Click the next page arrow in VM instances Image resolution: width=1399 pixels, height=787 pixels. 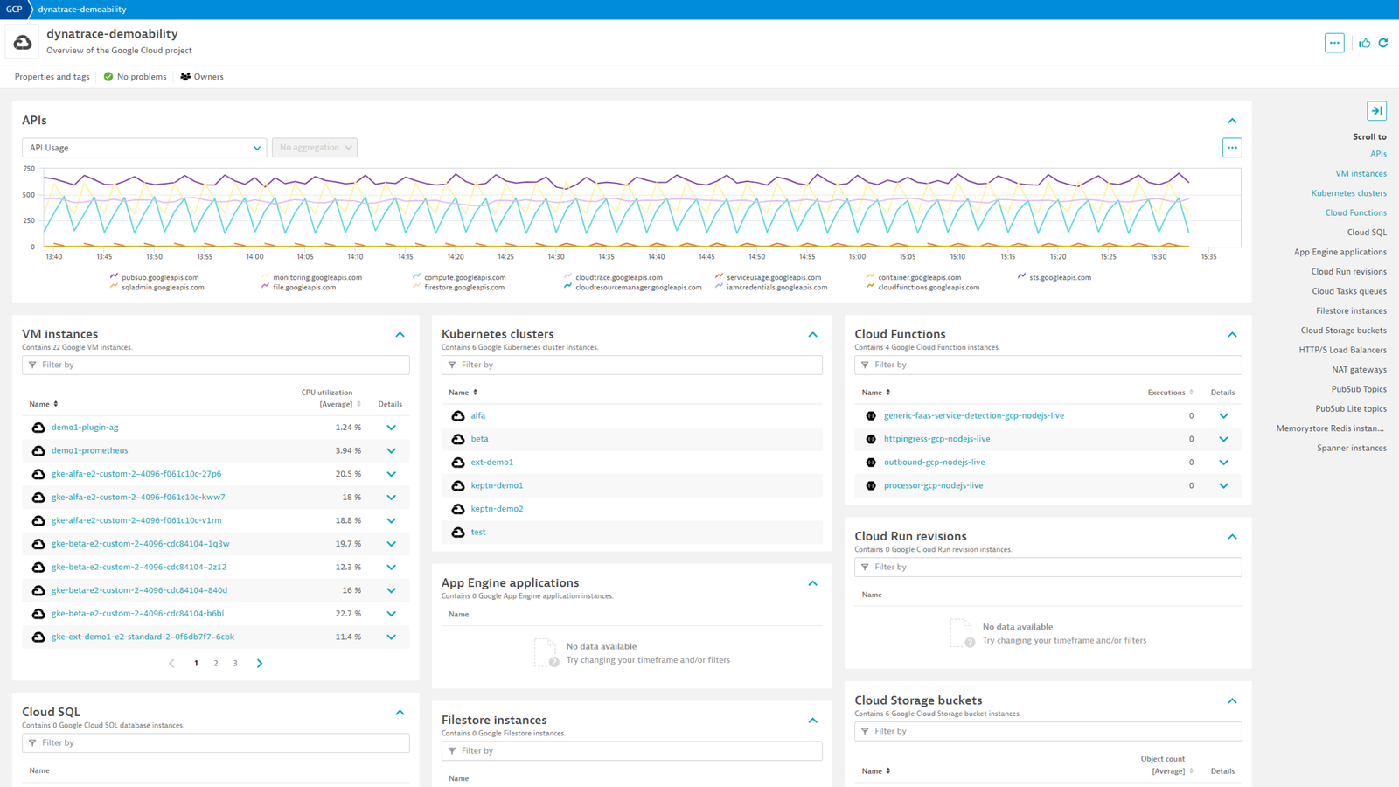pyautogui.click(x=260, y=664)
